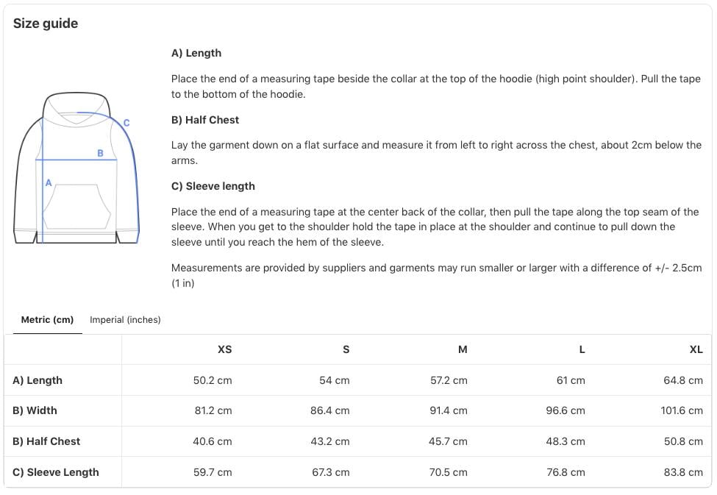Click the blue letter B marker on diagram
This screenshot has width=717, height=495.
point(100,153)
